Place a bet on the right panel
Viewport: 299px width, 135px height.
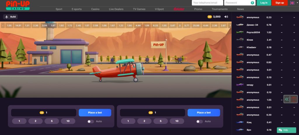click(x=204, y=113)
